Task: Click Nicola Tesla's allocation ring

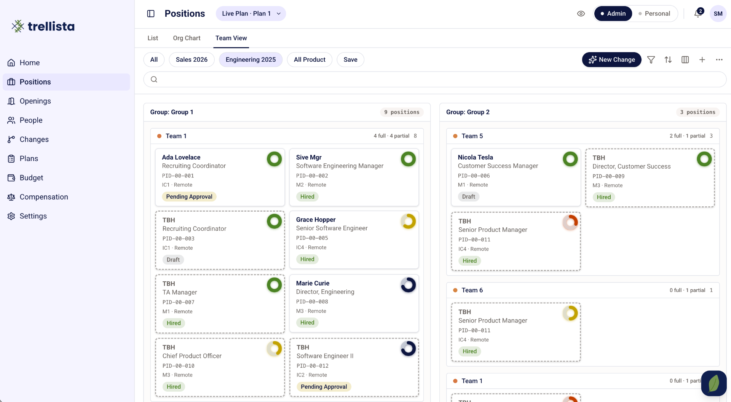Action: 570,159
